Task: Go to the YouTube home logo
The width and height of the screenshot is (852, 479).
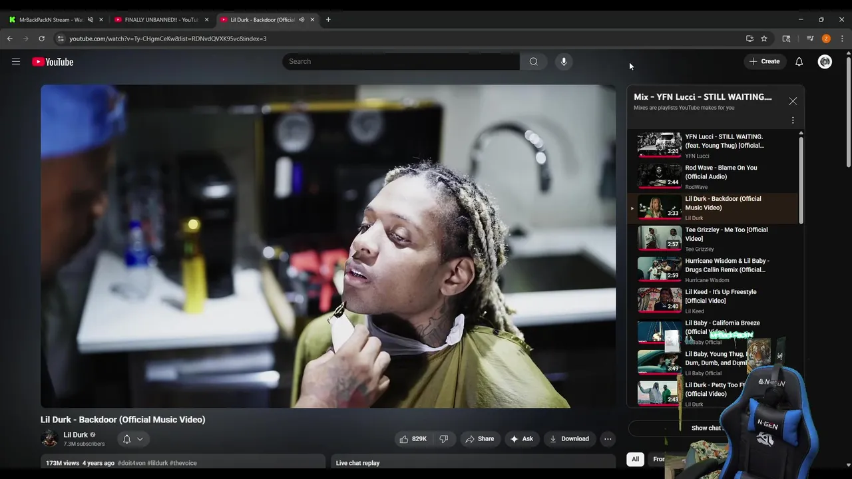Action: coord(53,62)
